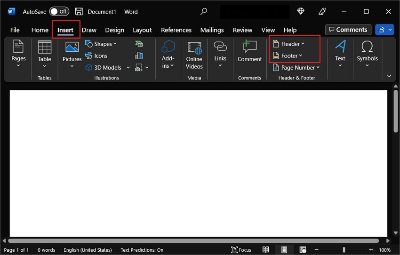The height and width of the screenshot is (255, 400).
Task: Click the vertical scroll up arrow
Action: coord(396,86)
